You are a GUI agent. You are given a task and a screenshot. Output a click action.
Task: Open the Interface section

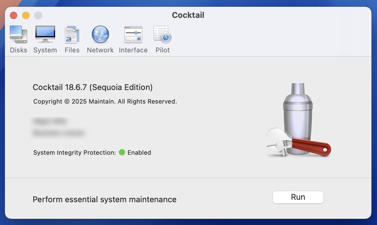pos(133,39)
